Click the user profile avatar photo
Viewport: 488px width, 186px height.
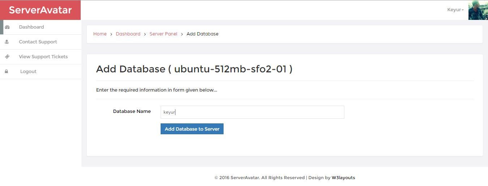click(478, 10)
